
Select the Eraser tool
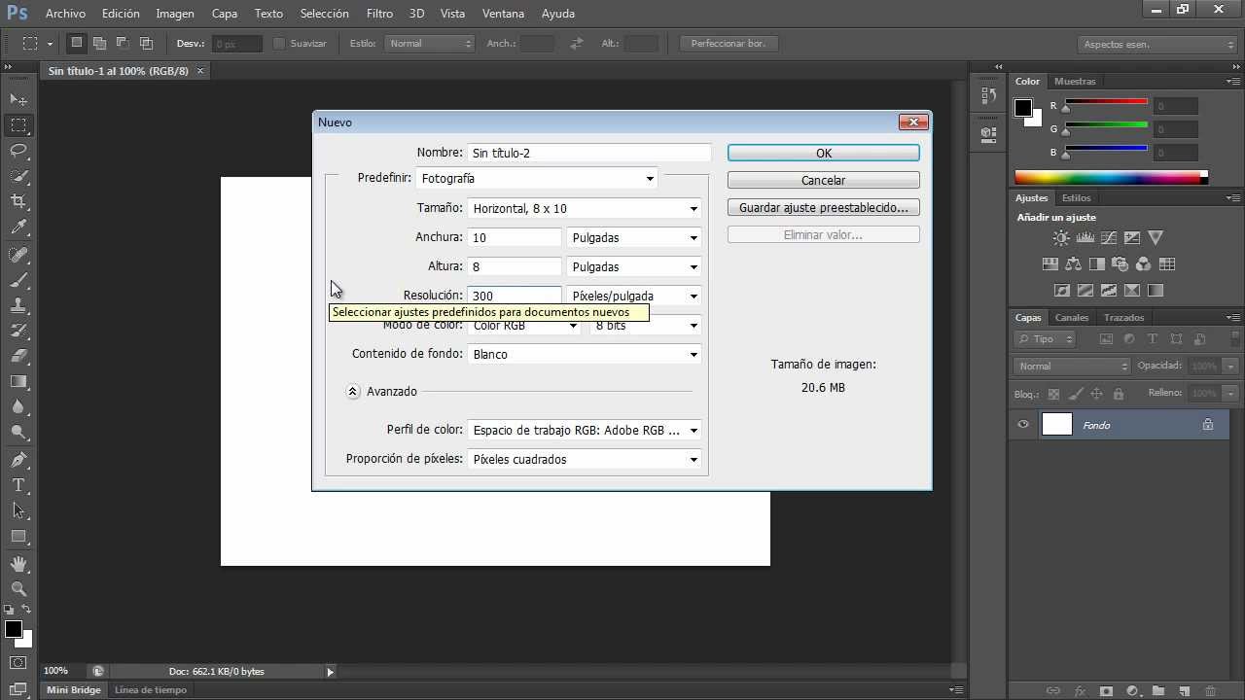click(18, 356)
